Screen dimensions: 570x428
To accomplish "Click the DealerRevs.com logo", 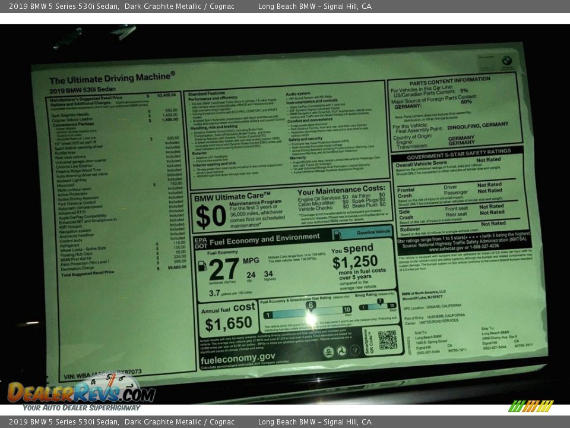I will (81, 392).
